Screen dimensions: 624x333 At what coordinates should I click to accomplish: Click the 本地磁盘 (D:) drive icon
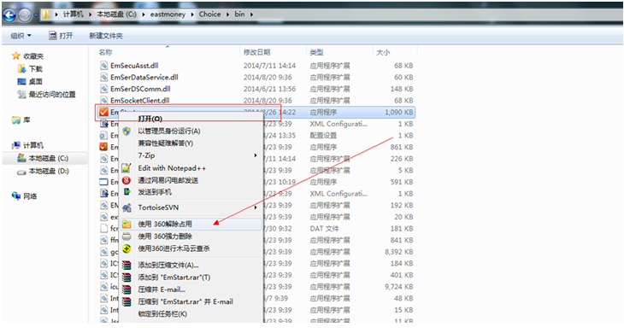click(x=21, y=172)
